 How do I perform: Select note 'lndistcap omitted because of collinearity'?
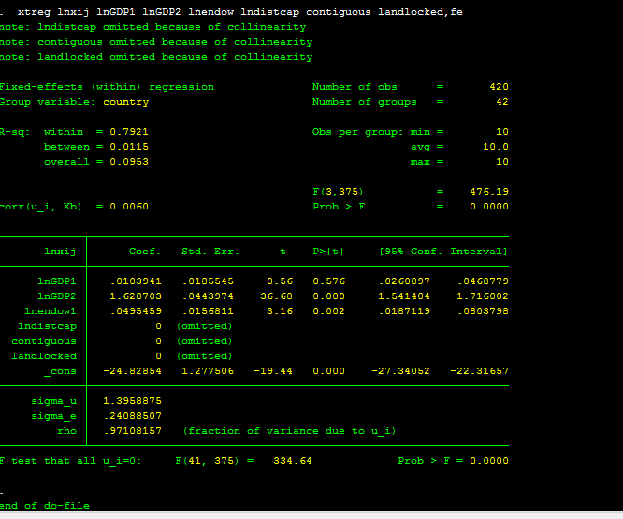153,27
